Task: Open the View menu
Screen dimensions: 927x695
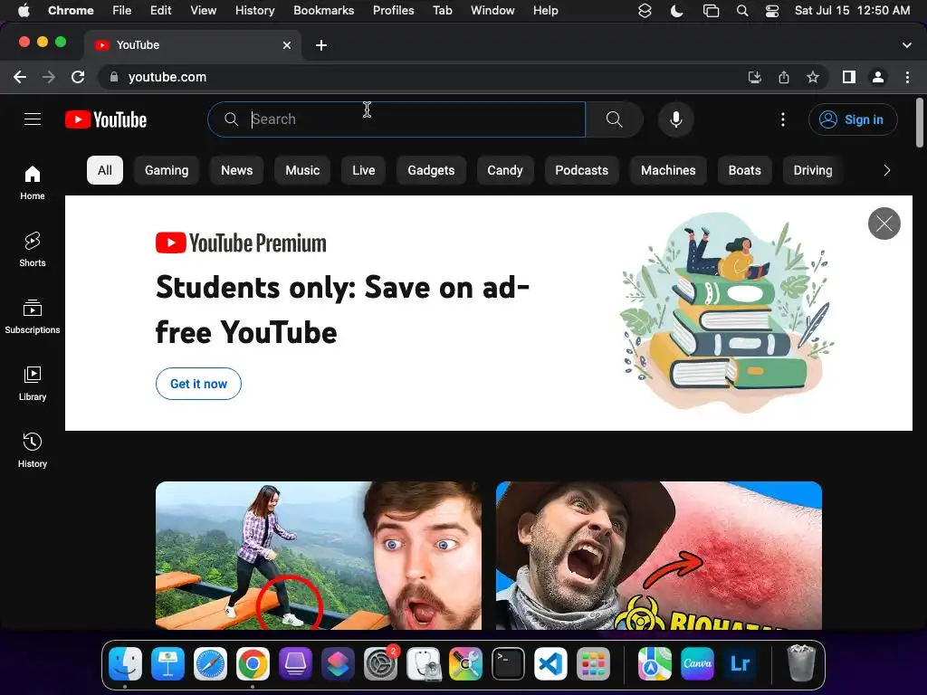Action: coord(203,10)
